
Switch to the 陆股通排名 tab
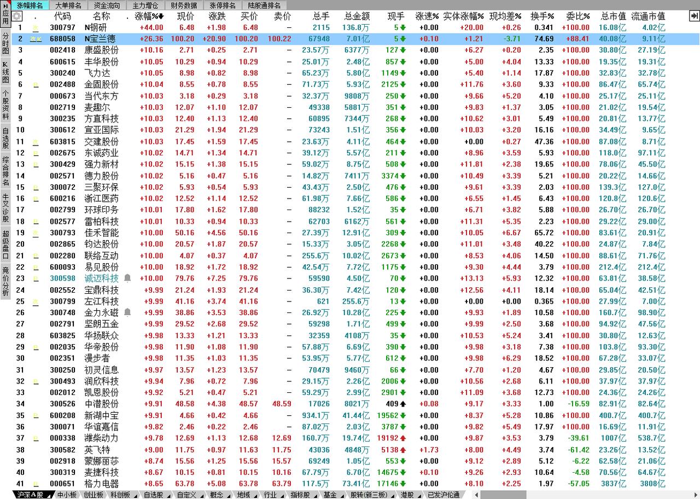click(264, 5)
